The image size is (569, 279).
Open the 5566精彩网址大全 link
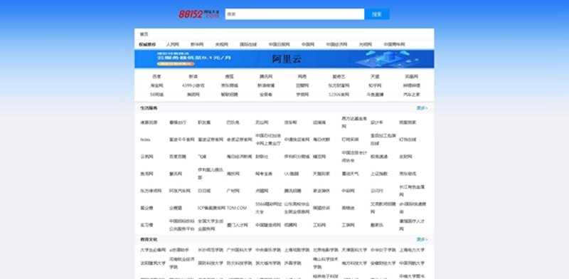(268, 208)
